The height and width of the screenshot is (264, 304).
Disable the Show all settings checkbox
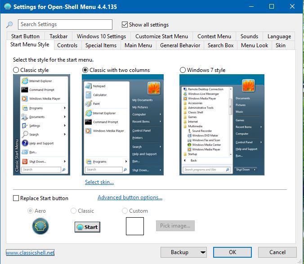click(125, 25)
